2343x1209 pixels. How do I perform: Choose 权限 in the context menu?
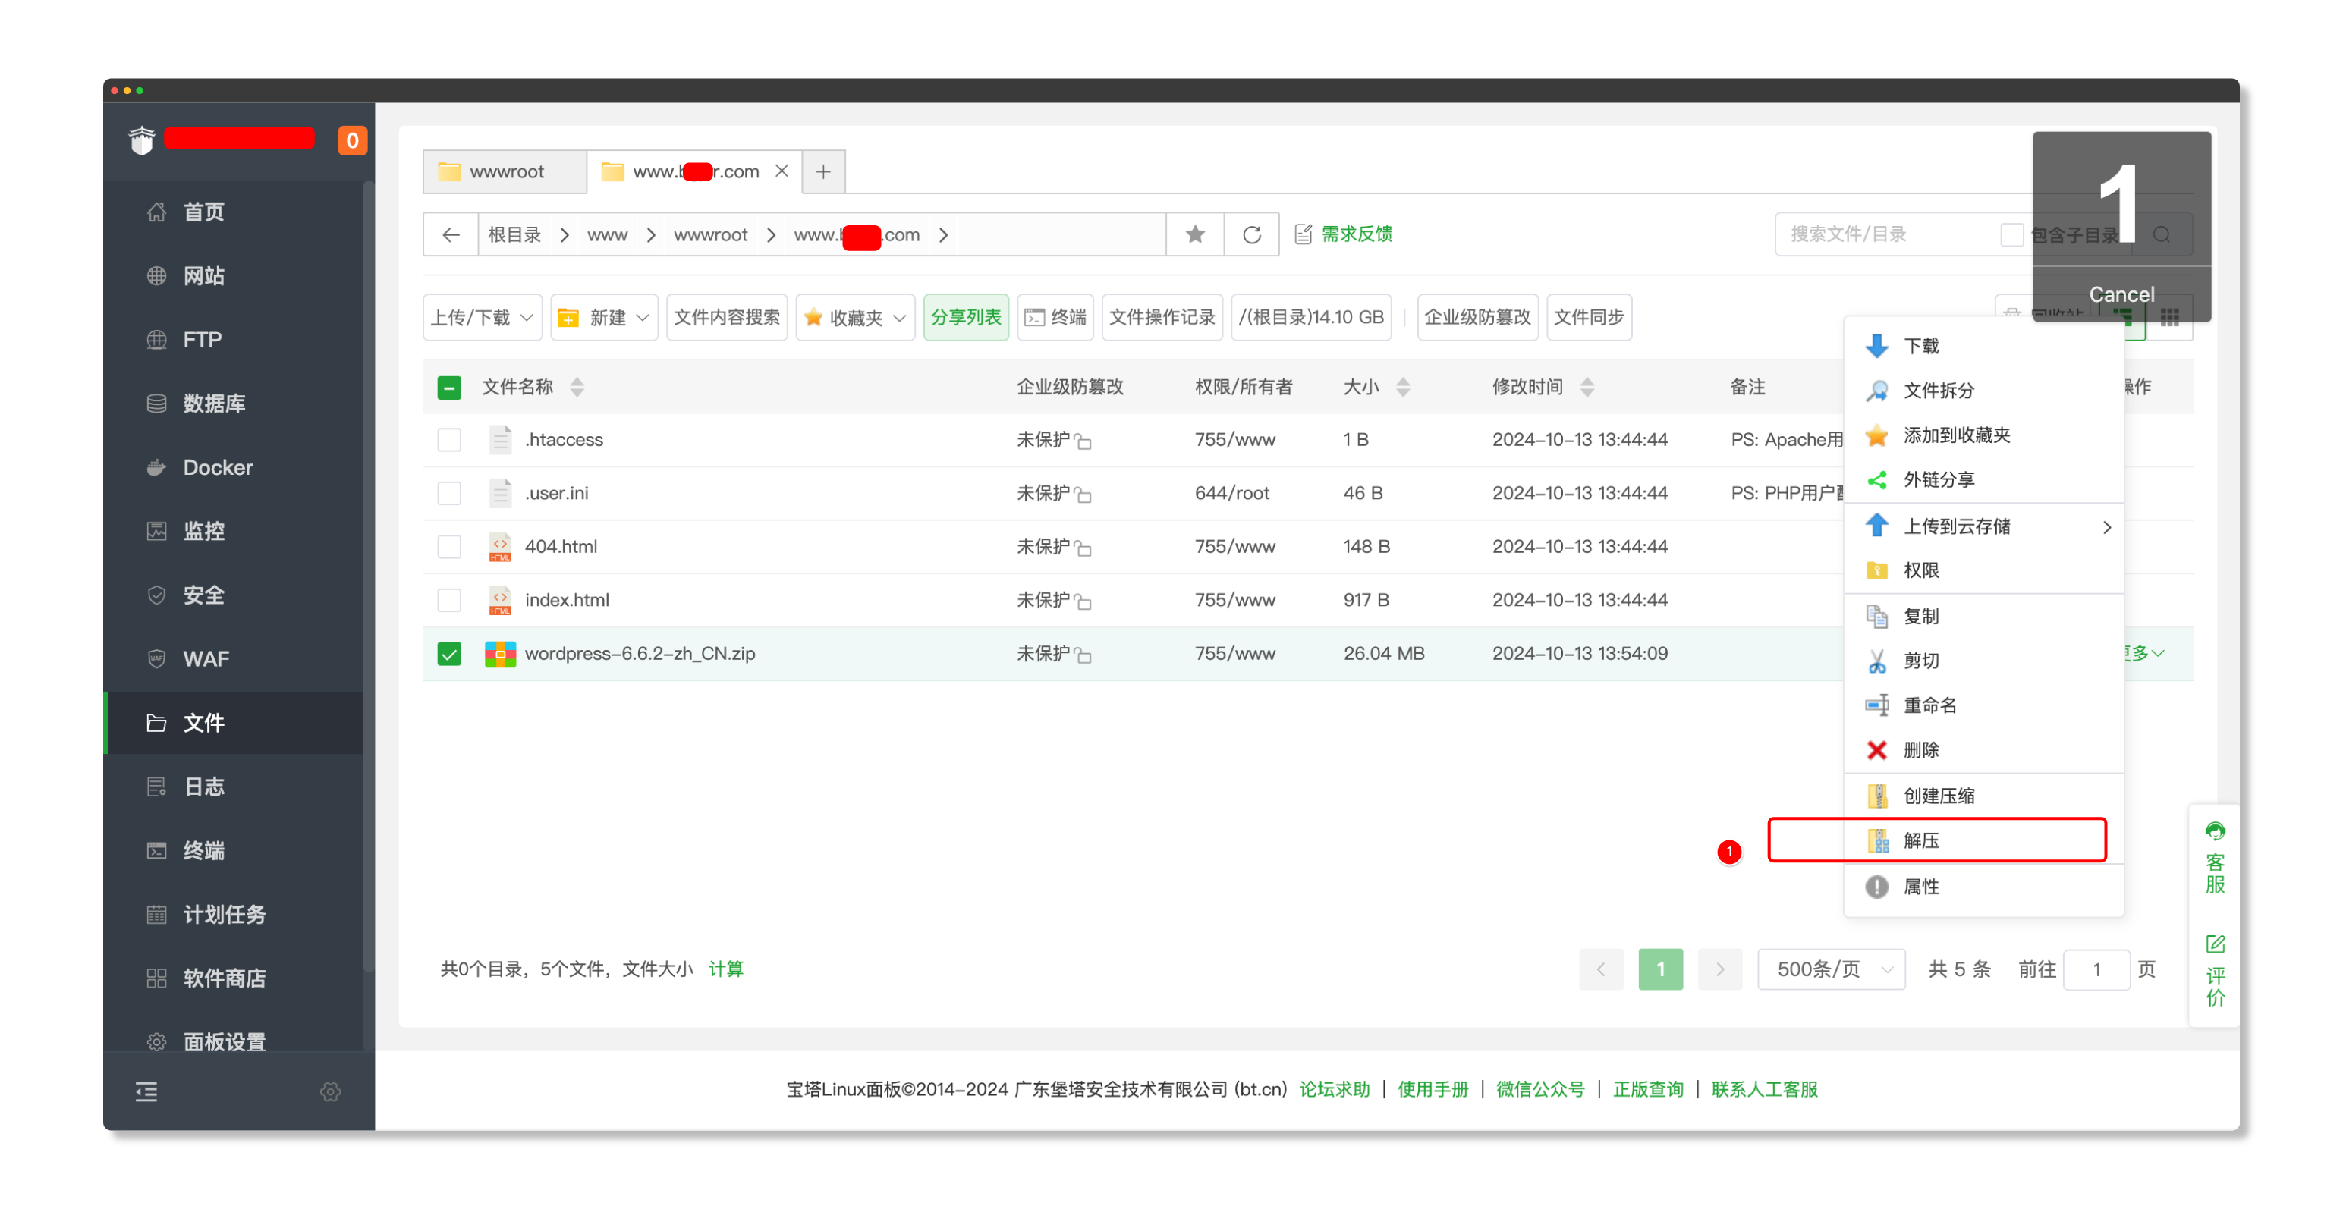[1983, 571]
